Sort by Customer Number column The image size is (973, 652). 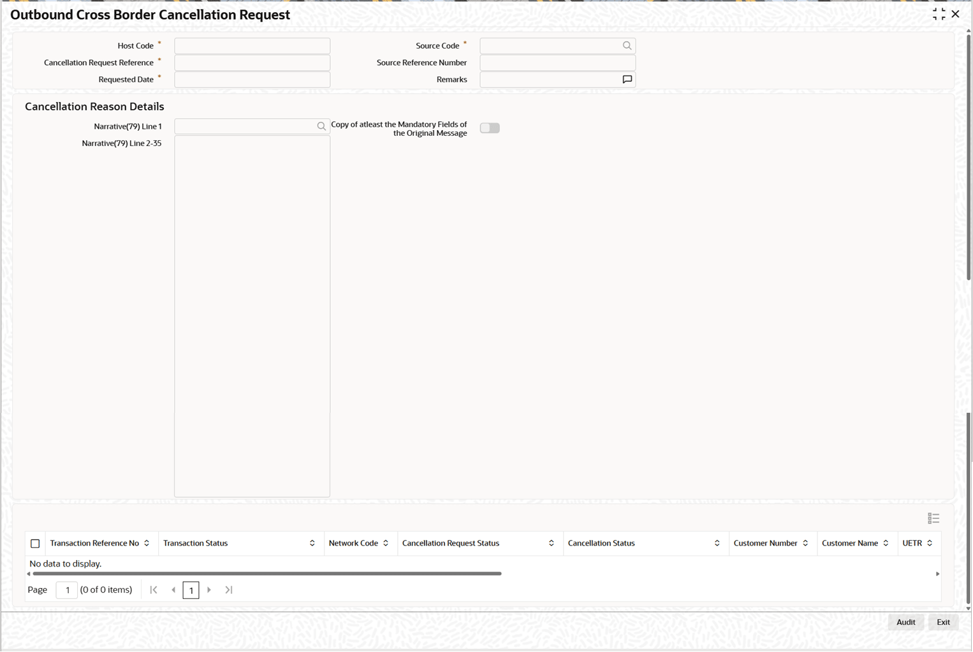tap(805, 544)
